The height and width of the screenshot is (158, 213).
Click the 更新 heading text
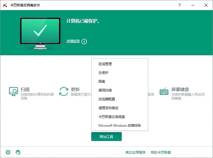75,89
